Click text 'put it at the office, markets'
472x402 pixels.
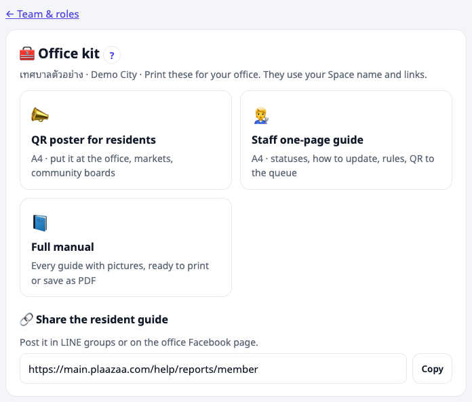tap(111, 159)
